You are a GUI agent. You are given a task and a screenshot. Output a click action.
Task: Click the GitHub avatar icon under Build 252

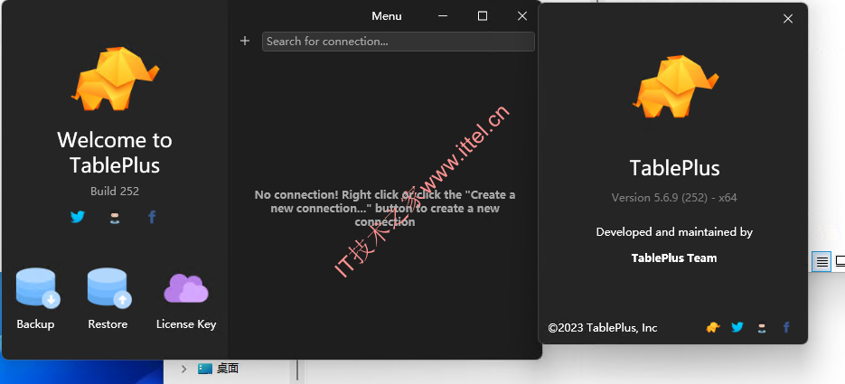tap(115, 218)
